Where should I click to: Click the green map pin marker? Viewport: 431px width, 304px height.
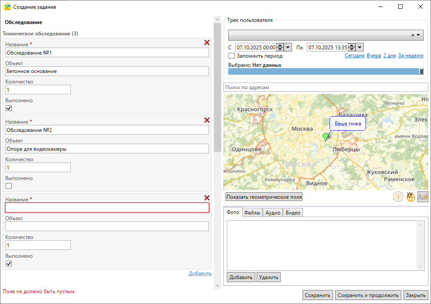(x=325, y=137)
